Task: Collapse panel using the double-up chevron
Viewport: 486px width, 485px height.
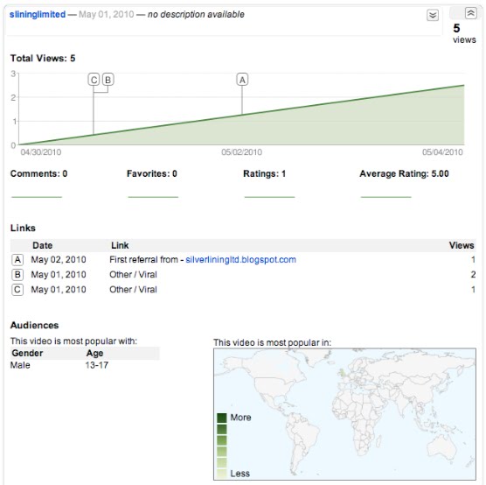Action: 471,13
